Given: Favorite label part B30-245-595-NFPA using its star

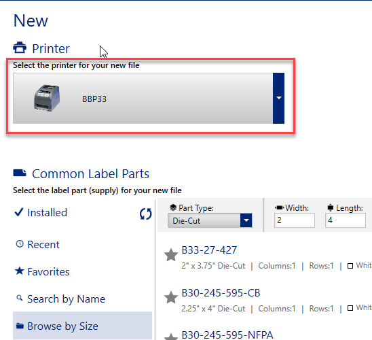Looking at the screenshot, I should point(171,337).
